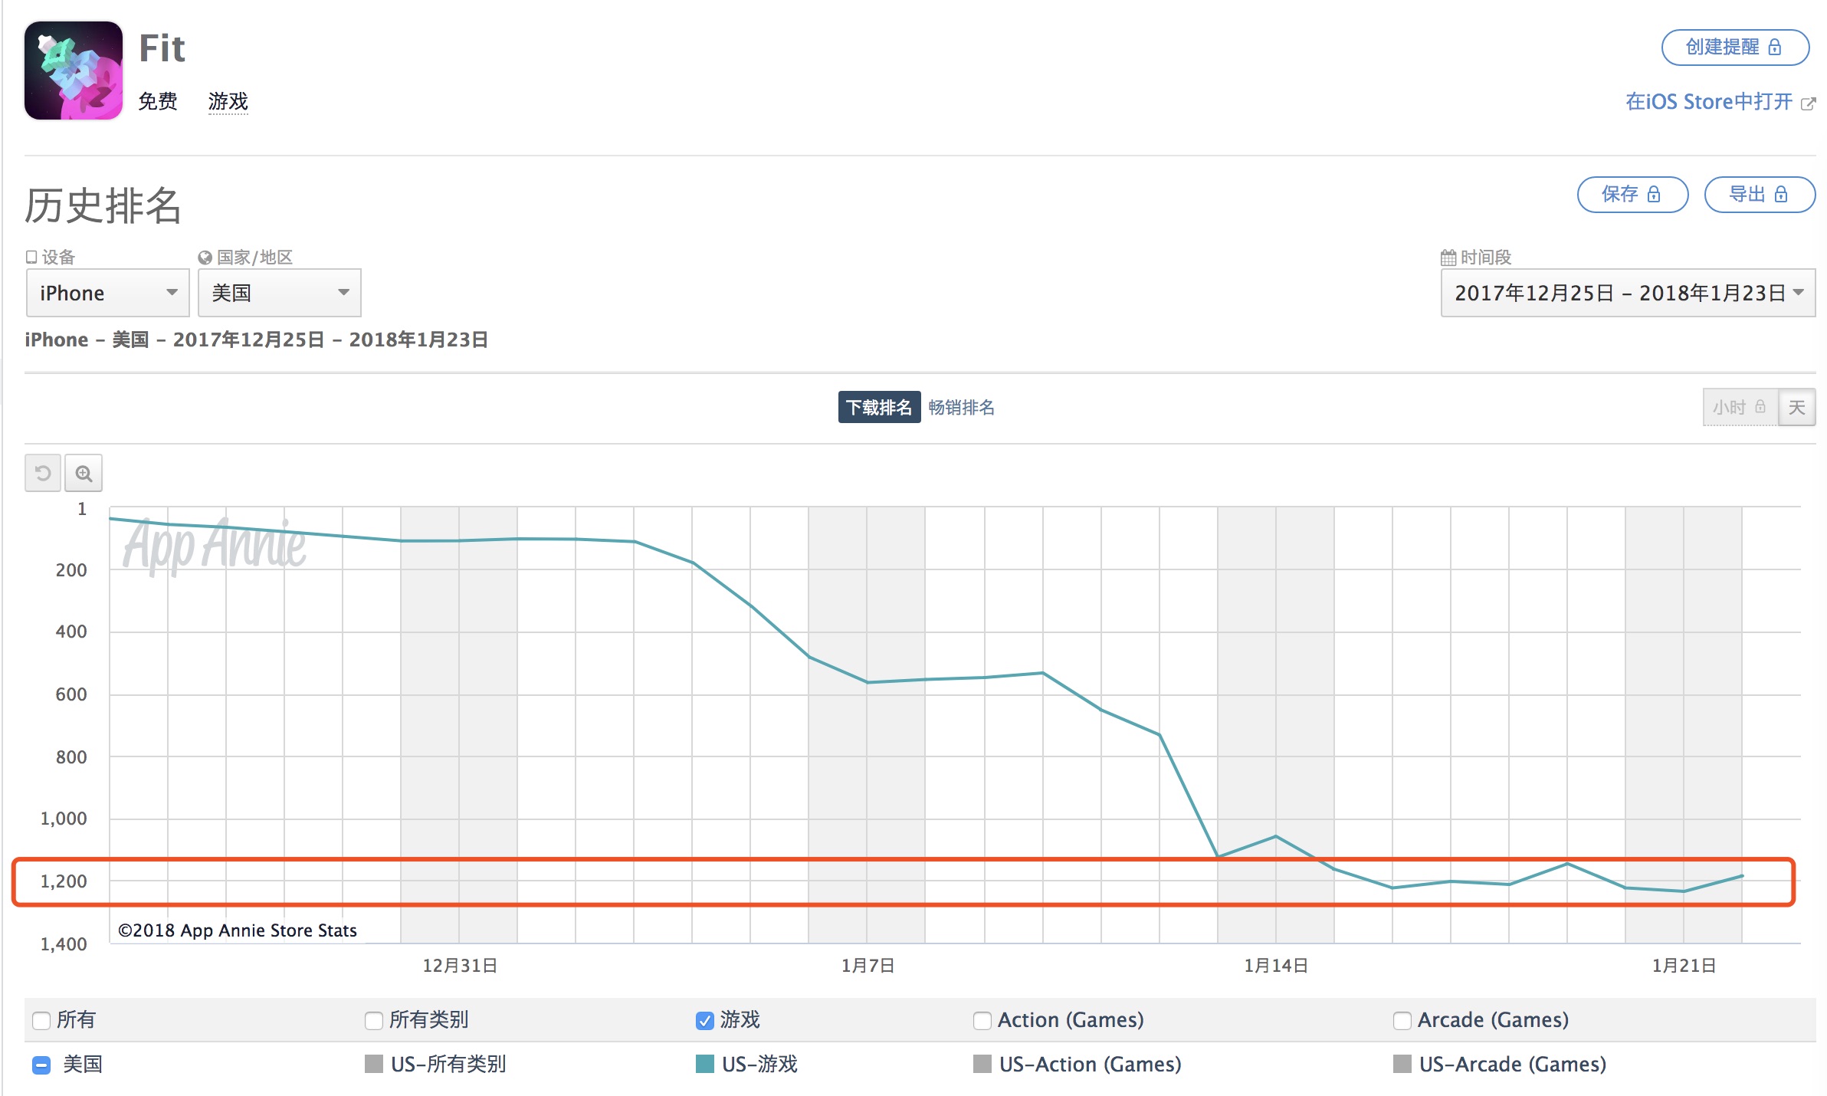The width and height of the screenshot is (1827, 1096).
Task: Switch to the 畅销排名 tab
Action: pos(961,407)
